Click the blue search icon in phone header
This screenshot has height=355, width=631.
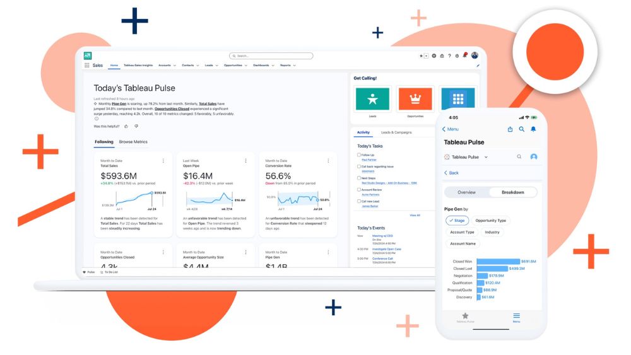coord(522,129)
